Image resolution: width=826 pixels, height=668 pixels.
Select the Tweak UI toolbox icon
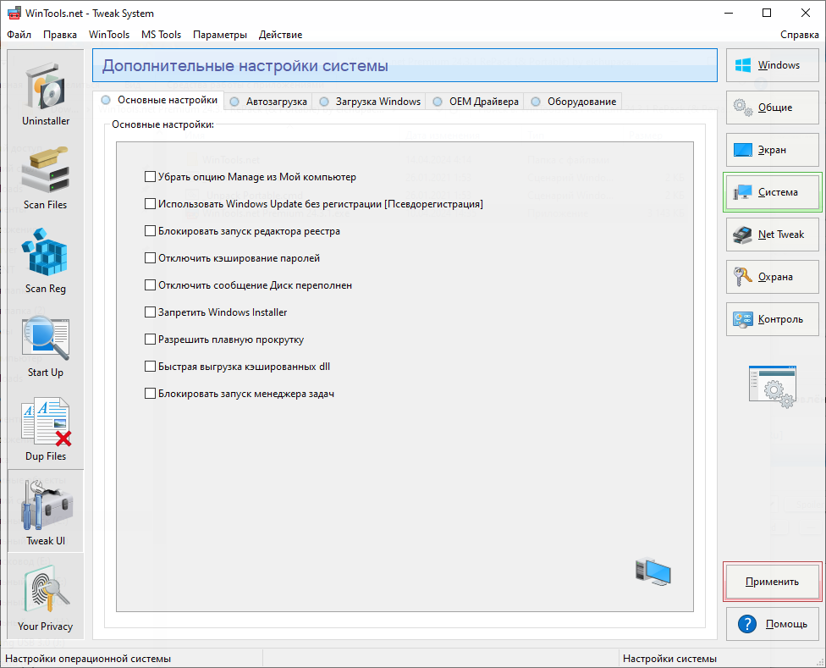(46, 509)
